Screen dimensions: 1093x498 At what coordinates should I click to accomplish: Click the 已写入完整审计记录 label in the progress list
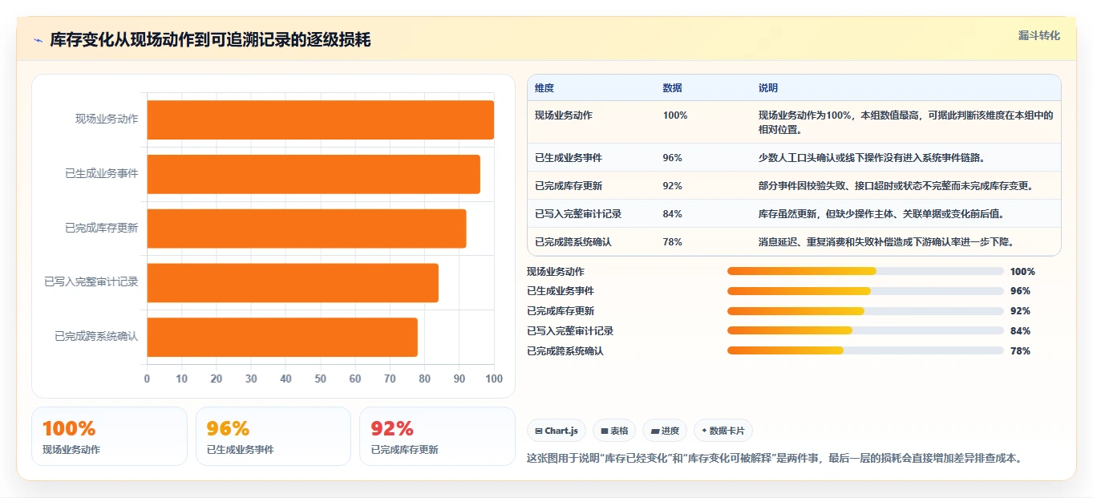click(x=570, y=330)
